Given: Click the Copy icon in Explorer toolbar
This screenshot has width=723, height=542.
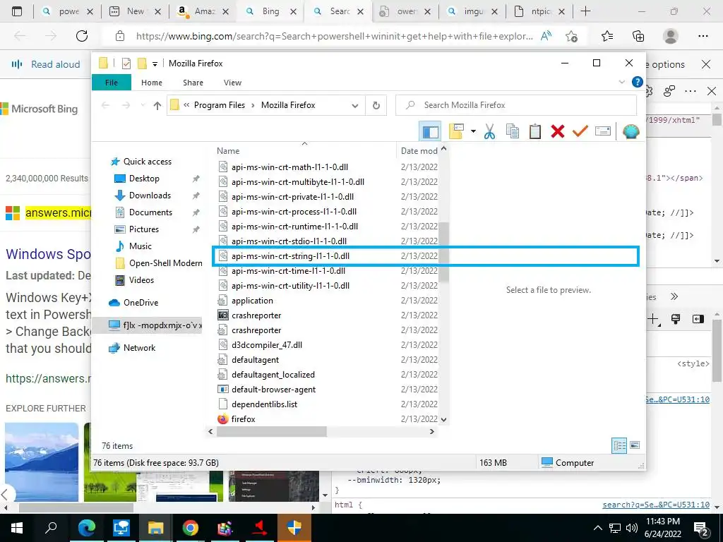Looking at the screenshot, I should coord(513,131).
